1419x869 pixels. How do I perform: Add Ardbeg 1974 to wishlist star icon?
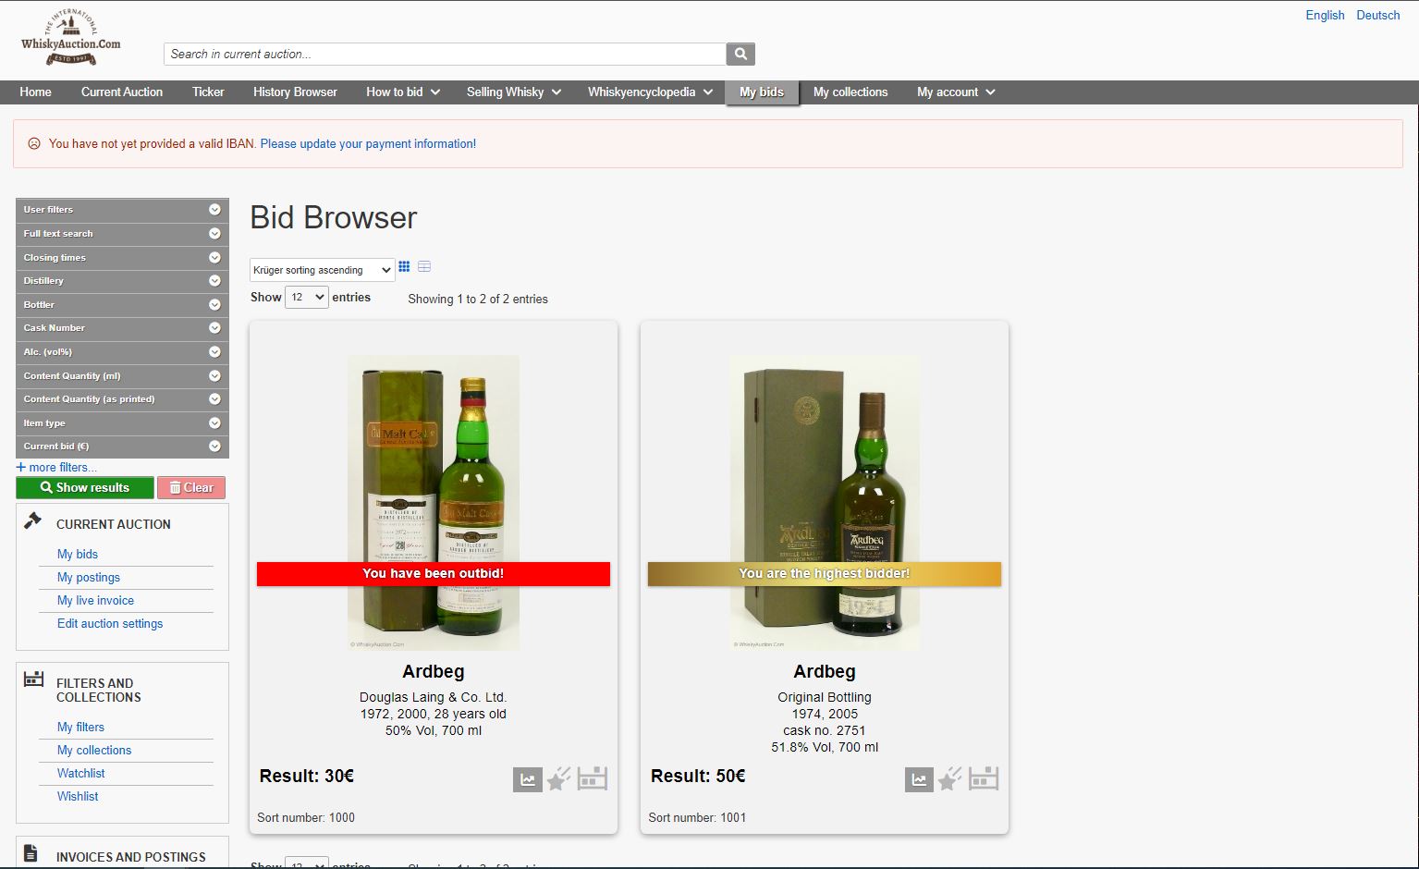949,779
